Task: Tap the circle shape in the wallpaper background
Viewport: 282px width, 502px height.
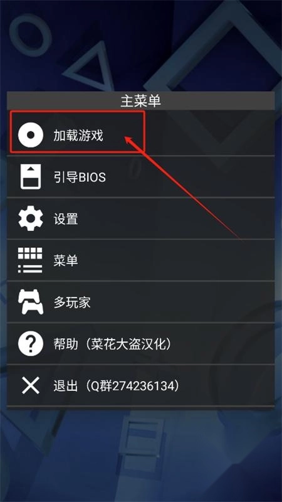Action: pos(30,35)
